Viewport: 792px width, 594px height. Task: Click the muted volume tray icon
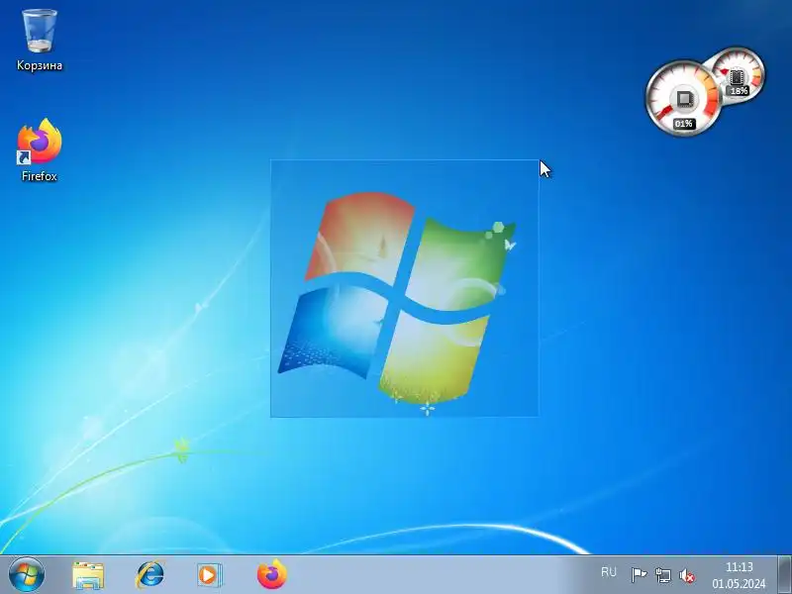pos(687,575)
